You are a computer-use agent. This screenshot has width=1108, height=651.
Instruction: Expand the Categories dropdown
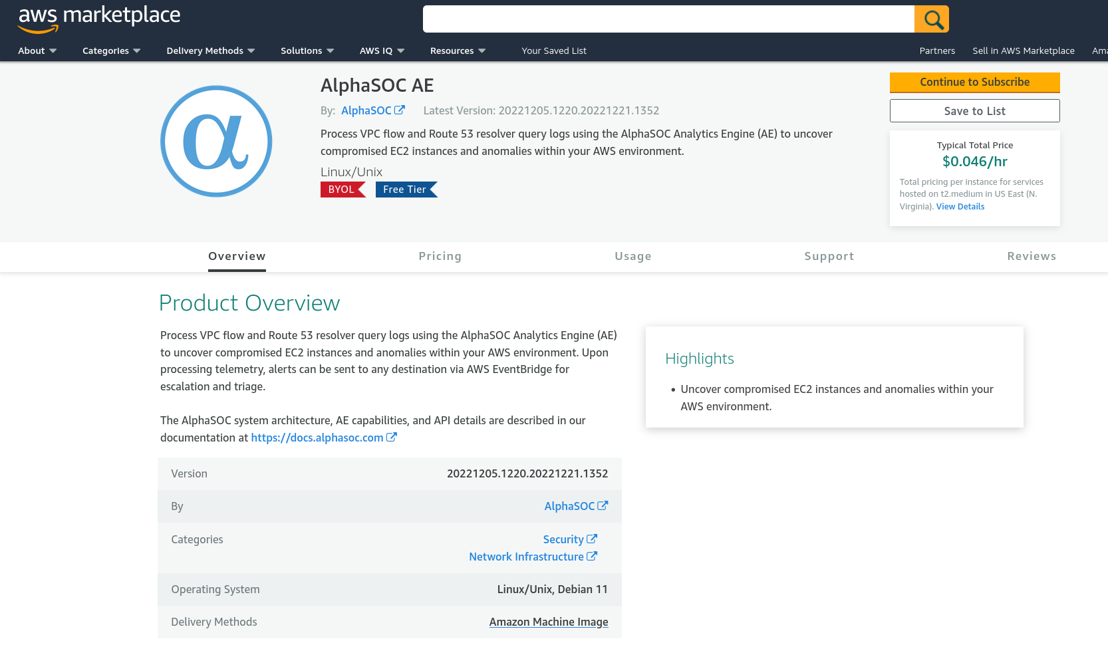coord(112,51)
